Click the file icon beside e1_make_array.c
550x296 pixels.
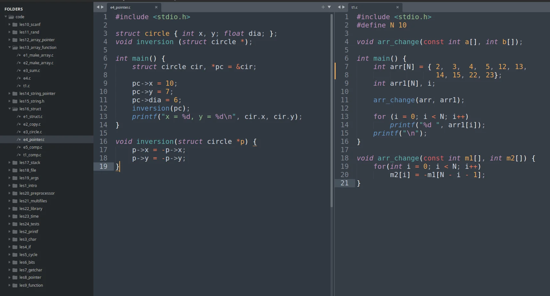(x=19, y=55)
